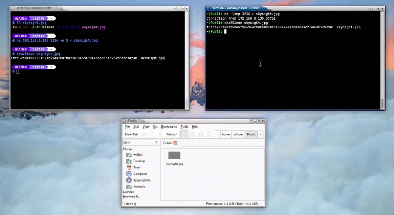Click the Devices heading in sidebar

(x=129, y=192)
